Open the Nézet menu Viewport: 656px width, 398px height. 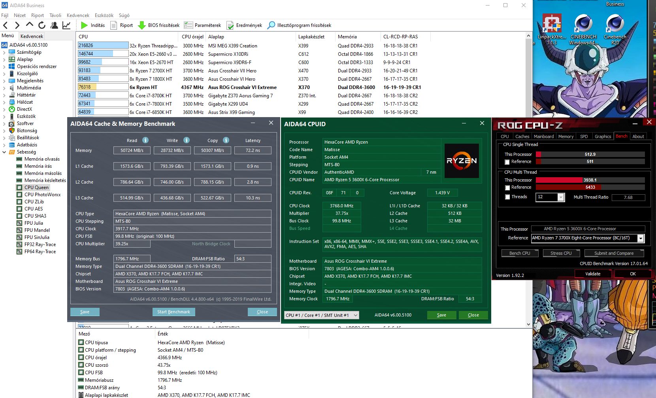20,15
